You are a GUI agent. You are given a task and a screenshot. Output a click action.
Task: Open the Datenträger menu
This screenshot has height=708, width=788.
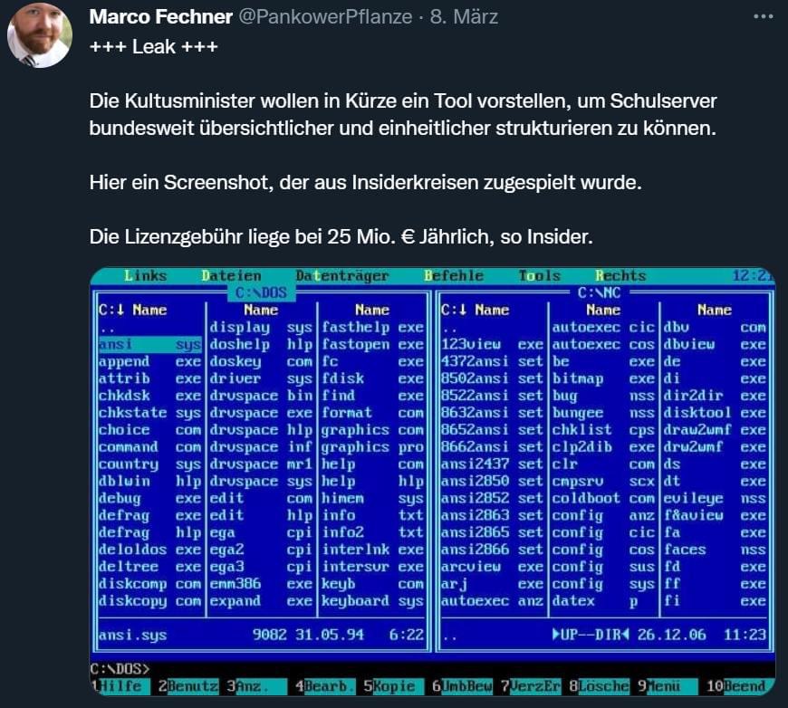click(x=341, y=276)
